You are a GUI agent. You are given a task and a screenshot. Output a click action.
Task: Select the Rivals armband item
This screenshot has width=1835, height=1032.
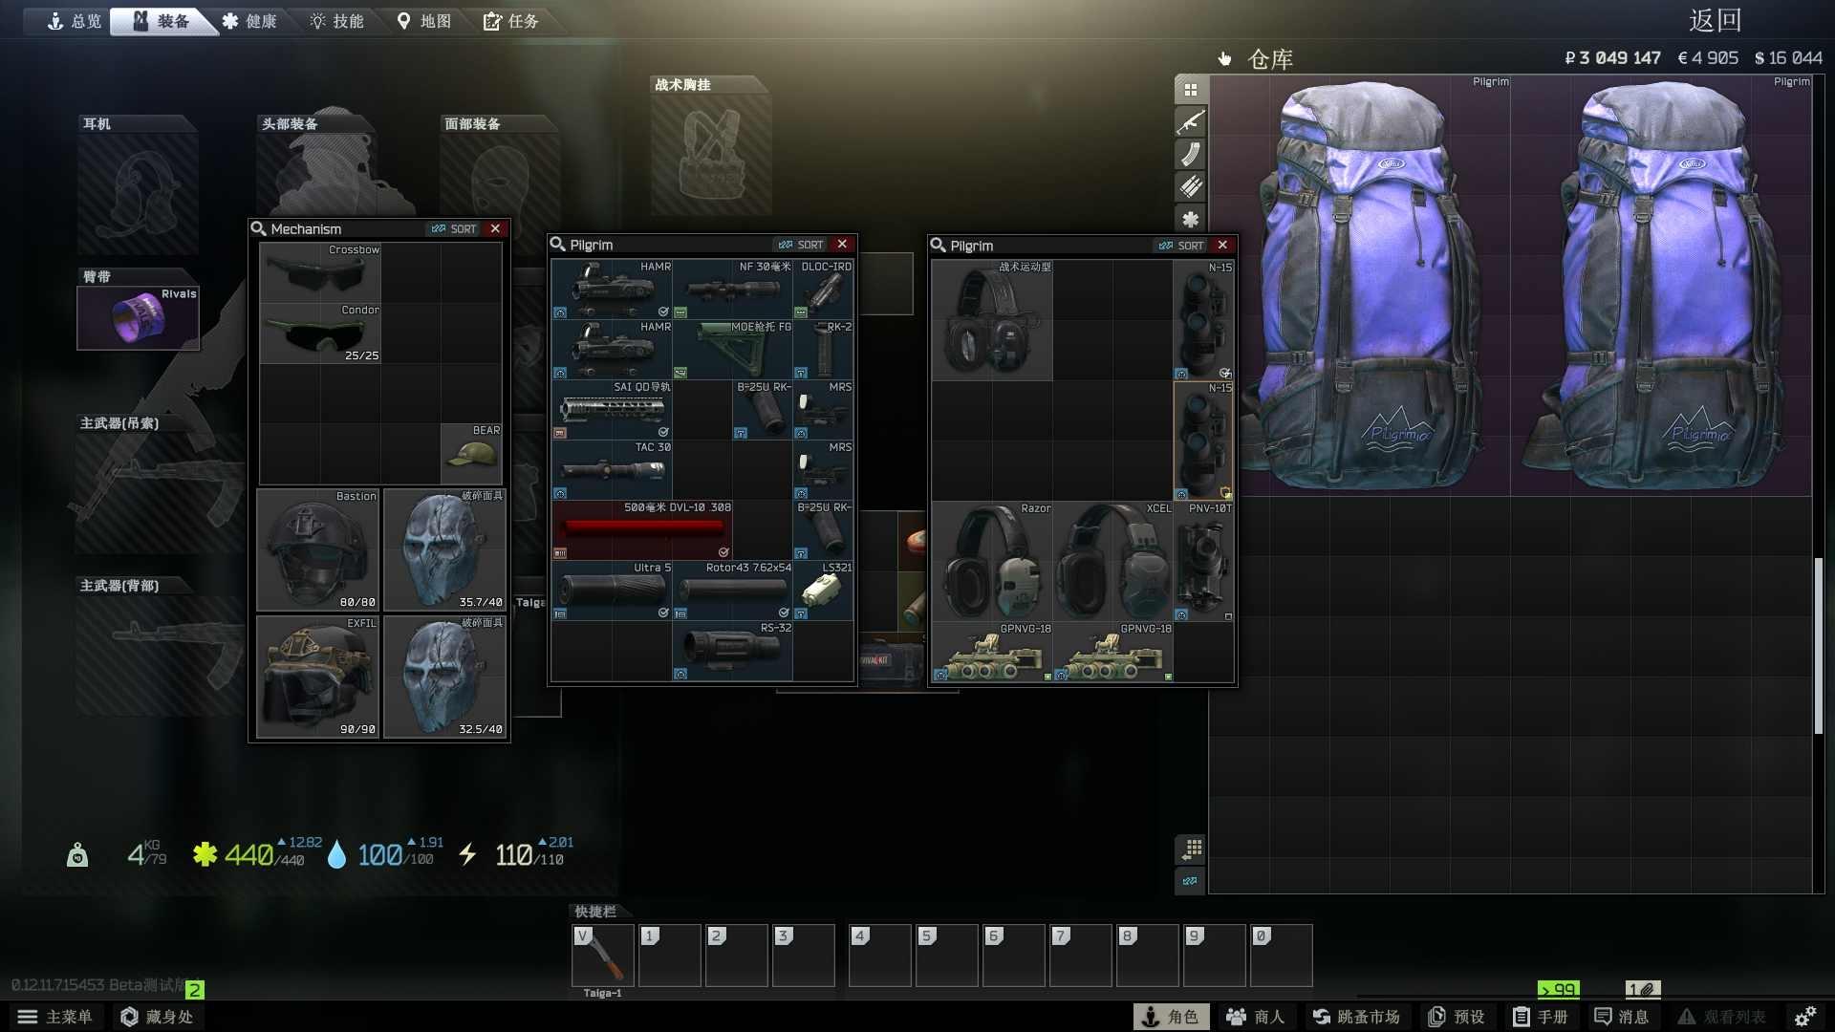[x=139, y=318]
